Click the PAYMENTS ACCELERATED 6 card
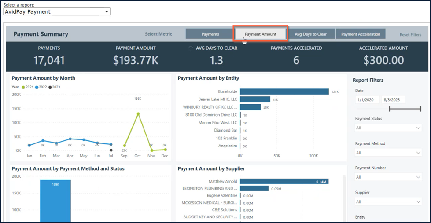Viewport: 431px width, 223px height. 296,56
